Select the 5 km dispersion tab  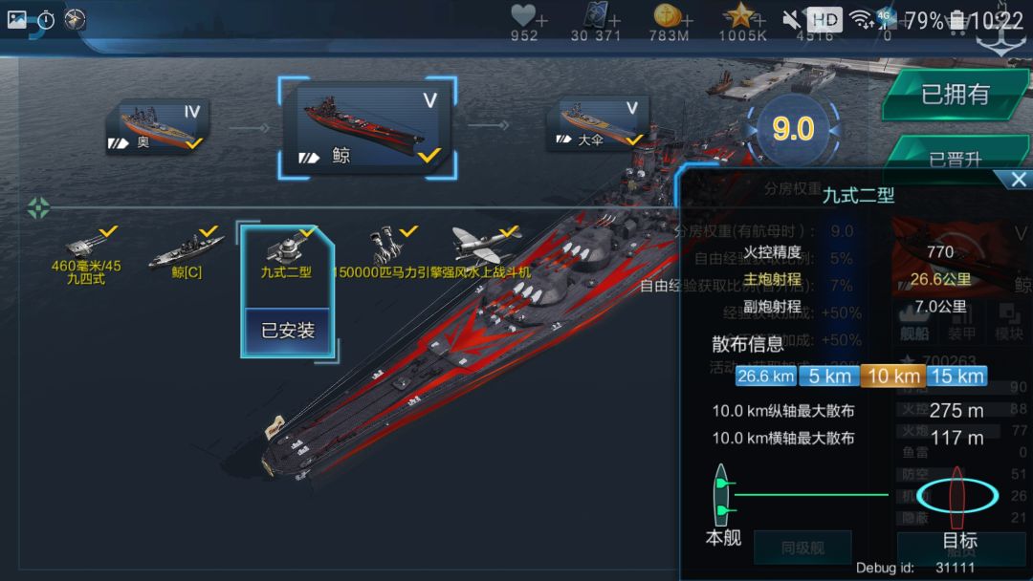(828, 377)
